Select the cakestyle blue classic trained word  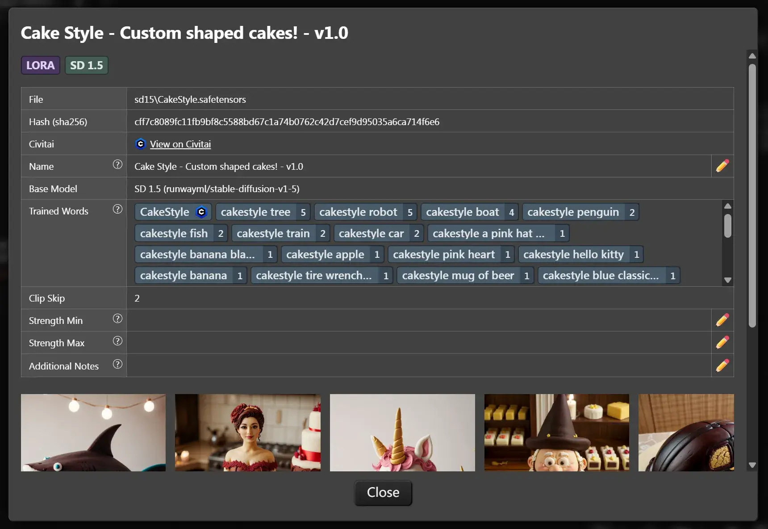(609, 275)
